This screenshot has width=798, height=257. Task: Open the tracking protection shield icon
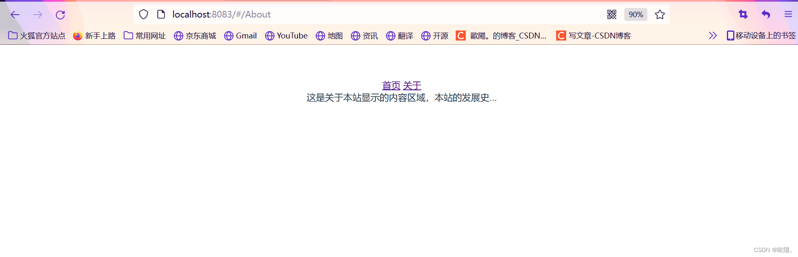pos(144,14)
